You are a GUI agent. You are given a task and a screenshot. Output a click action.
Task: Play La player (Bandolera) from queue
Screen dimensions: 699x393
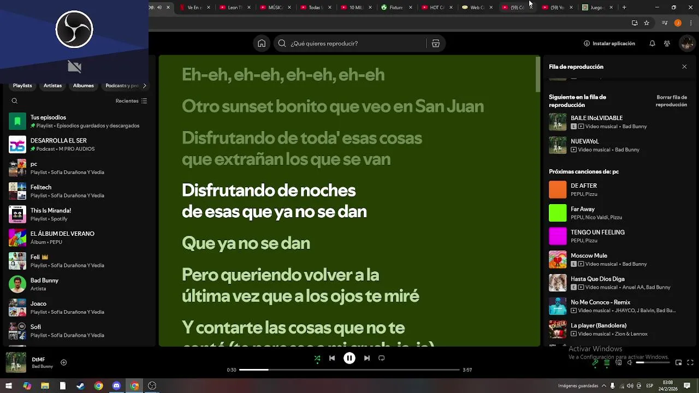pos(619,330)
